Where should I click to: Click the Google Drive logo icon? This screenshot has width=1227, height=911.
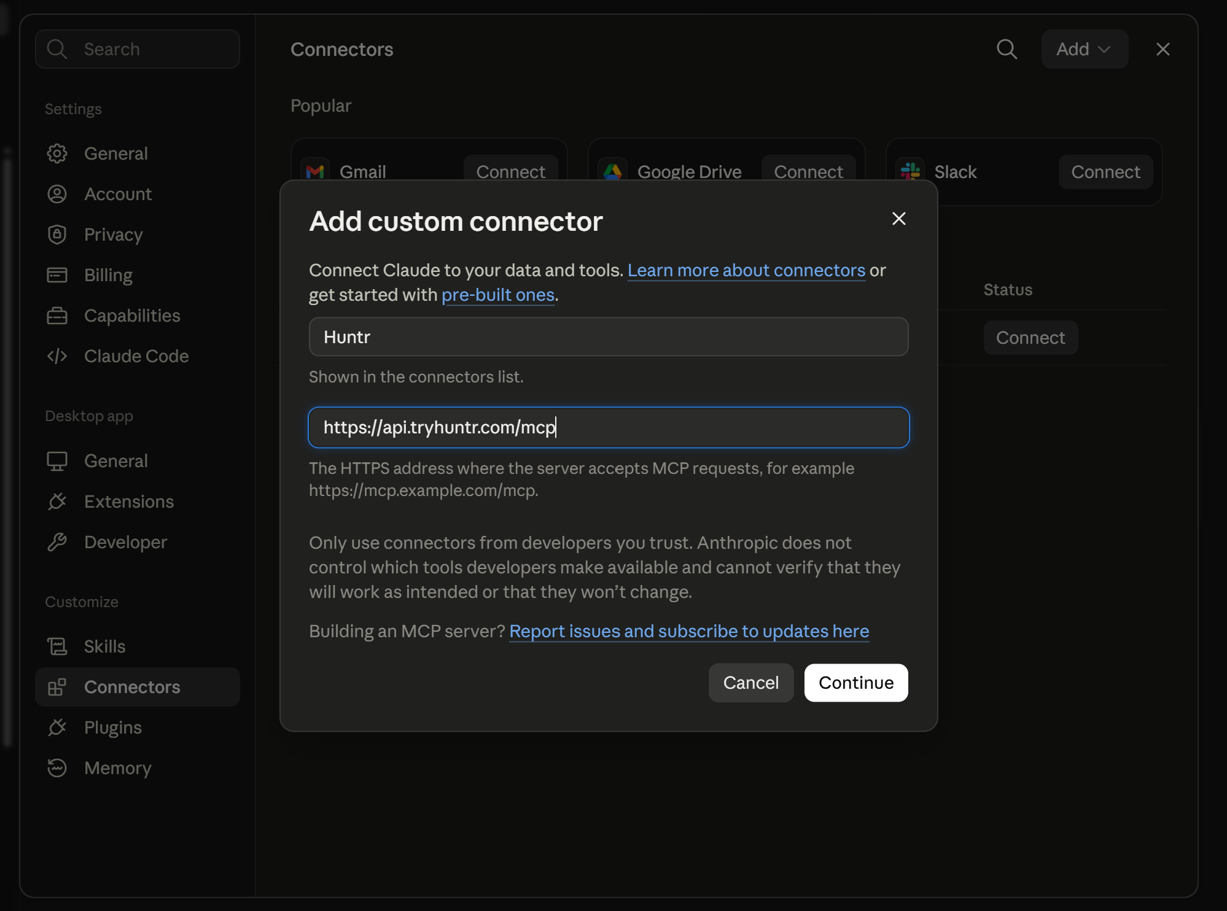(613, 171)
